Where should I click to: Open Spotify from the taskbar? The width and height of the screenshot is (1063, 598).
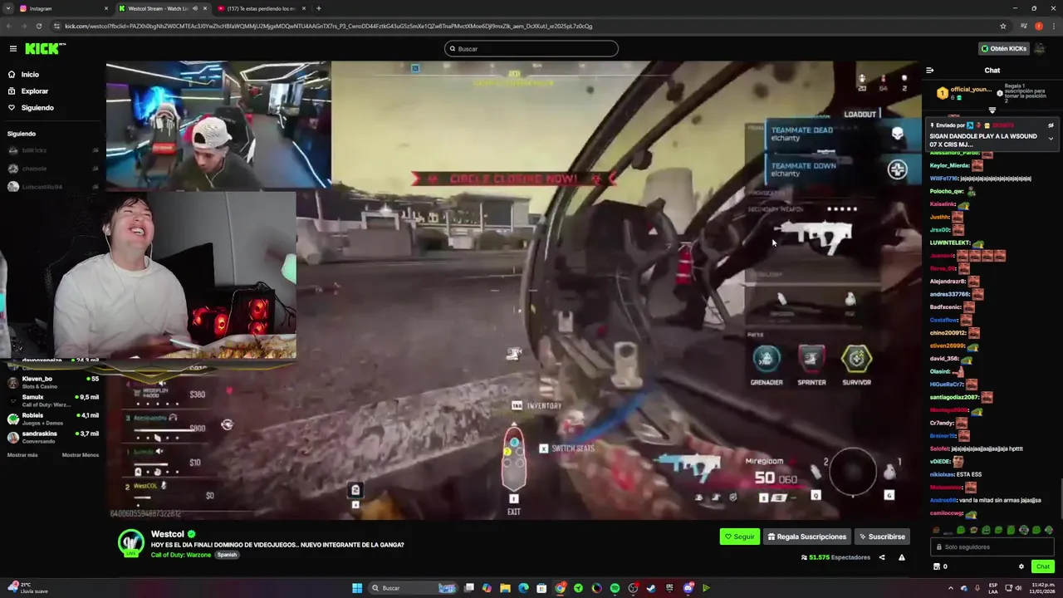(615, 588)
